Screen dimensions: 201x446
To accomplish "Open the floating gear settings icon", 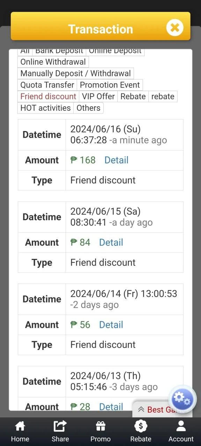I will (183, 399).
